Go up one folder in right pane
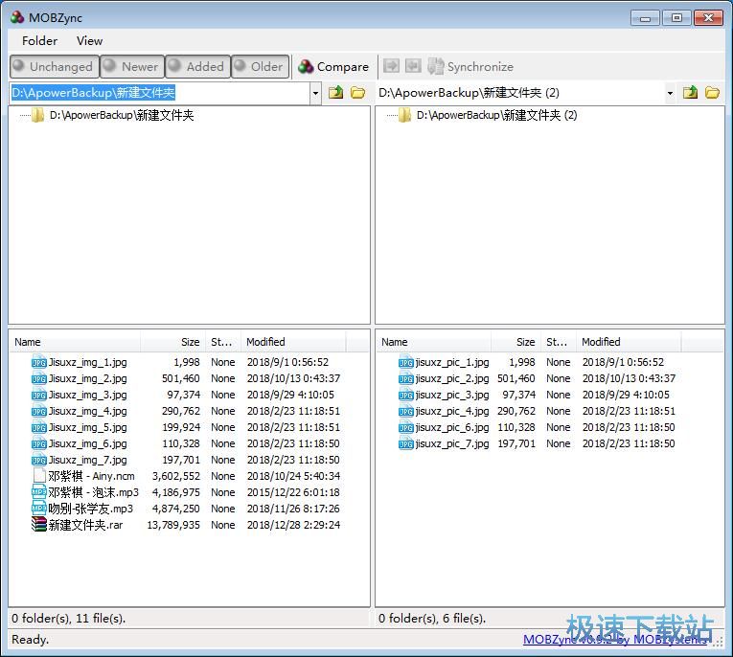The width and height of the screenshot is (733, 657). click(x=690, y=93)
